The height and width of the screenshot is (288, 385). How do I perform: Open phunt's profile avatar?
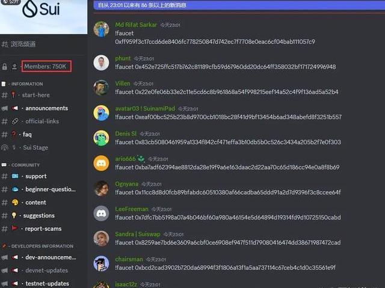click(101, 63)
